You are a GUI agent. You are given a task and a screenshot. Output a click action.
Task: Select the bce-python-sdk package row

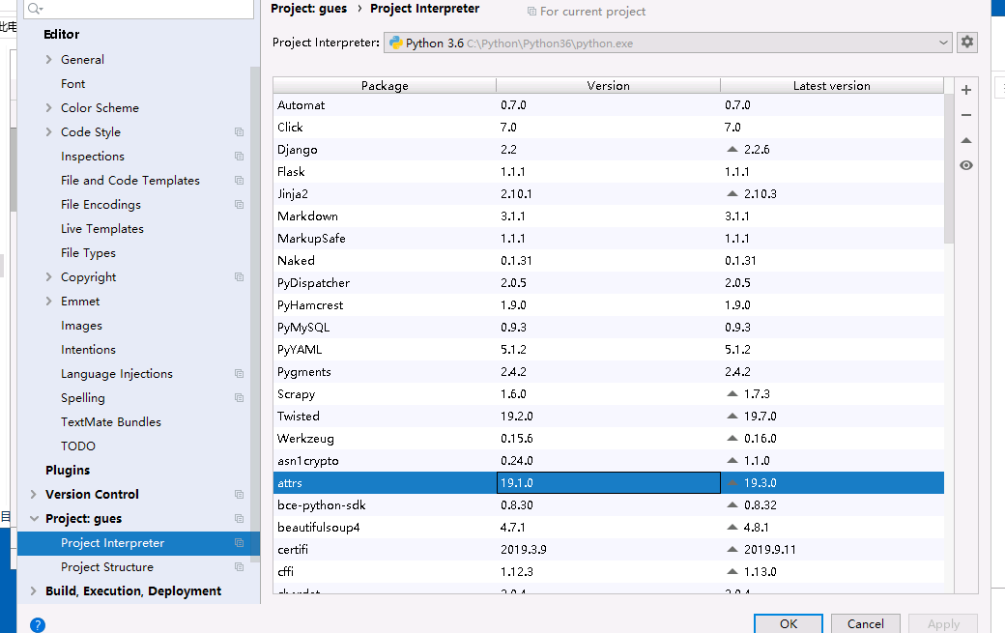pyautogui.click(x=608, y=504)
